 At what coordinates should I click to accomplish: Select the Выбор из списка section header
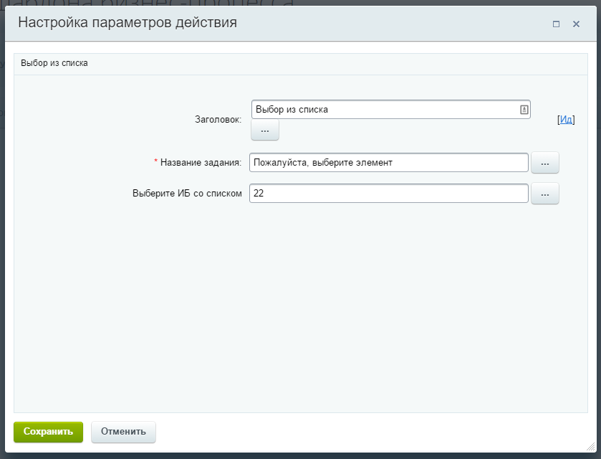pos(54,63)
